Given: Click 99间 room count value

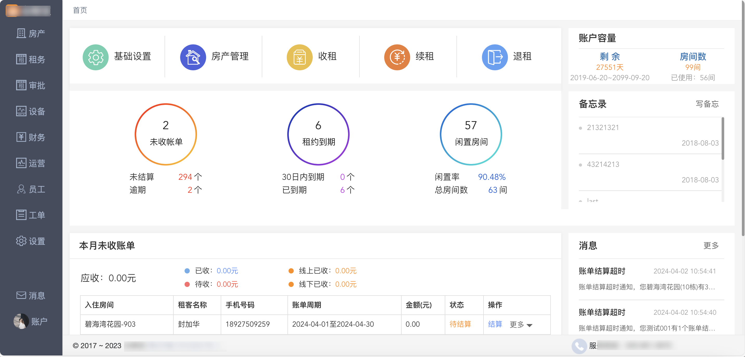Looking at the screenshot, I should (693, 67).
